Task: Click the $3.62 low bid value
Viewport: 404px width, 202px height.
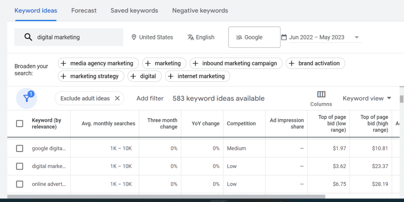Action: tap(339, 166)
